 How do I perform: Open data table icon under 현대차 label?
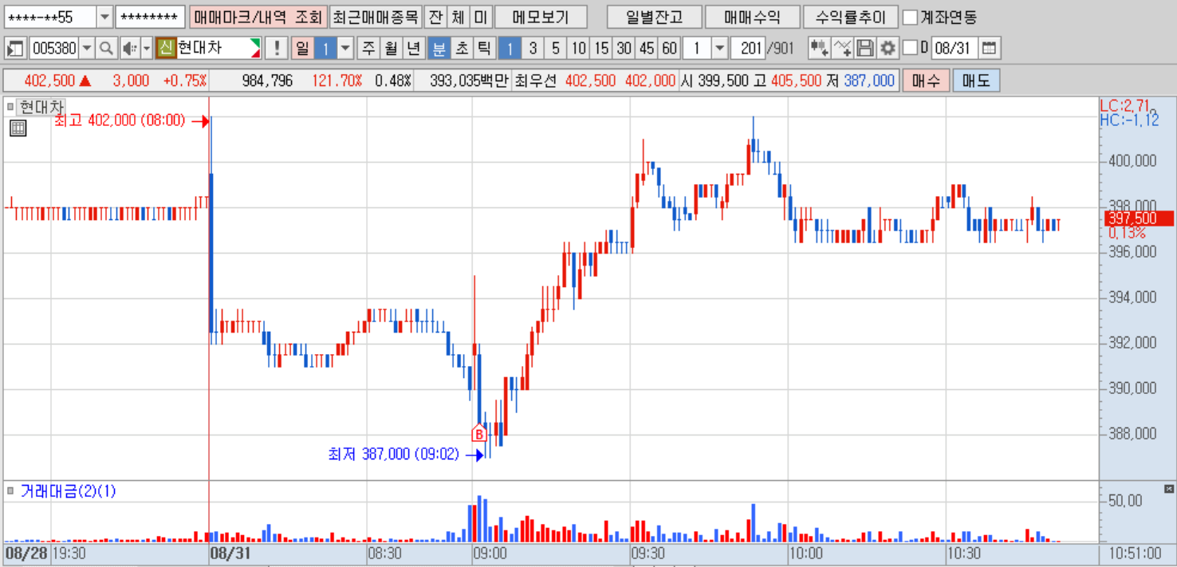(x=18, y=128)
